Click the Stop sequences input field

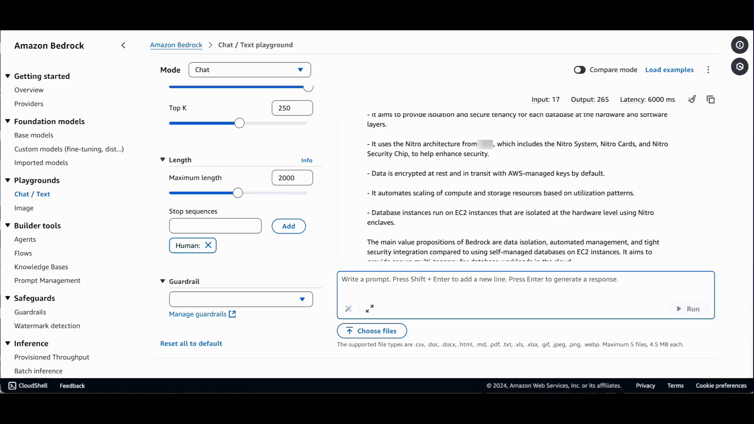(215, 226)
